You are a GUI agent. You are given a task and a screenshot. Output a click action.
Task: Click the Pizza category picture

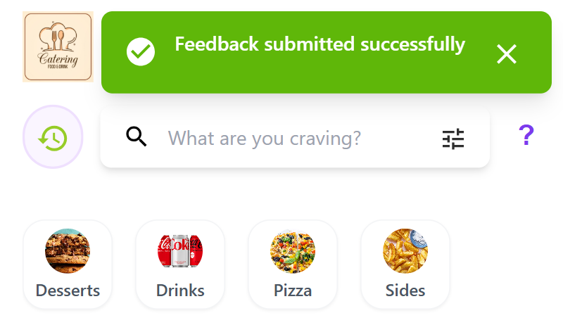(293, 250)
